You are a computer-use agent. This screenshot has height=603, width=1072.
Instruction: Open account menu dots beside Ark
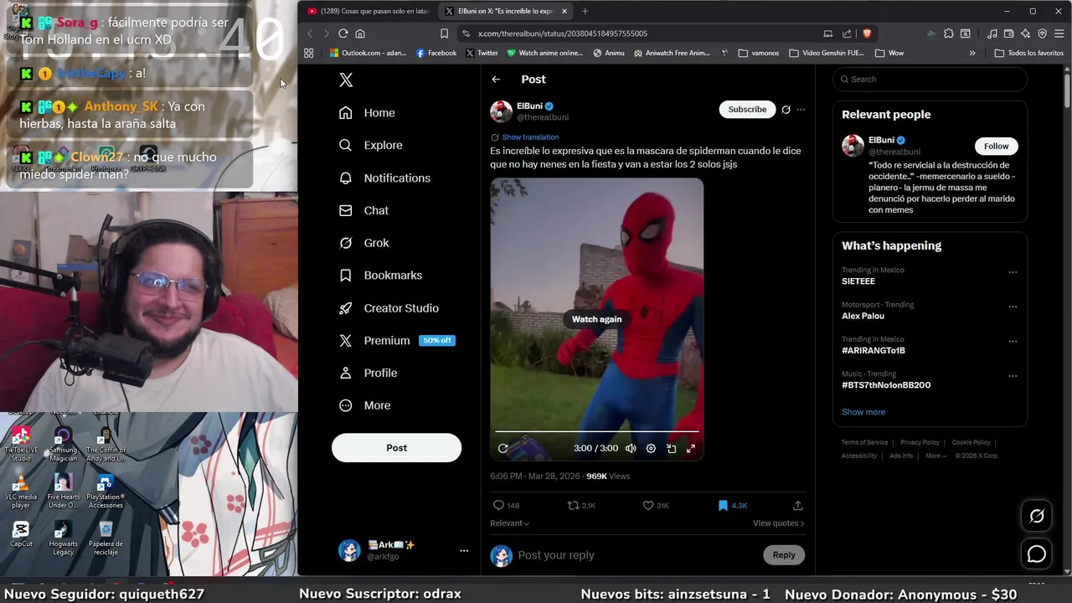(464, 551)
